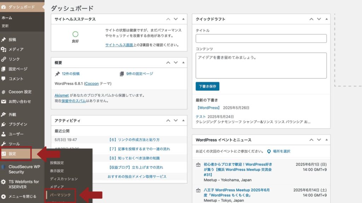Click the location pin icon beside 場所を選択
This screenshot has height=203, width=362.
pos(269,152)
